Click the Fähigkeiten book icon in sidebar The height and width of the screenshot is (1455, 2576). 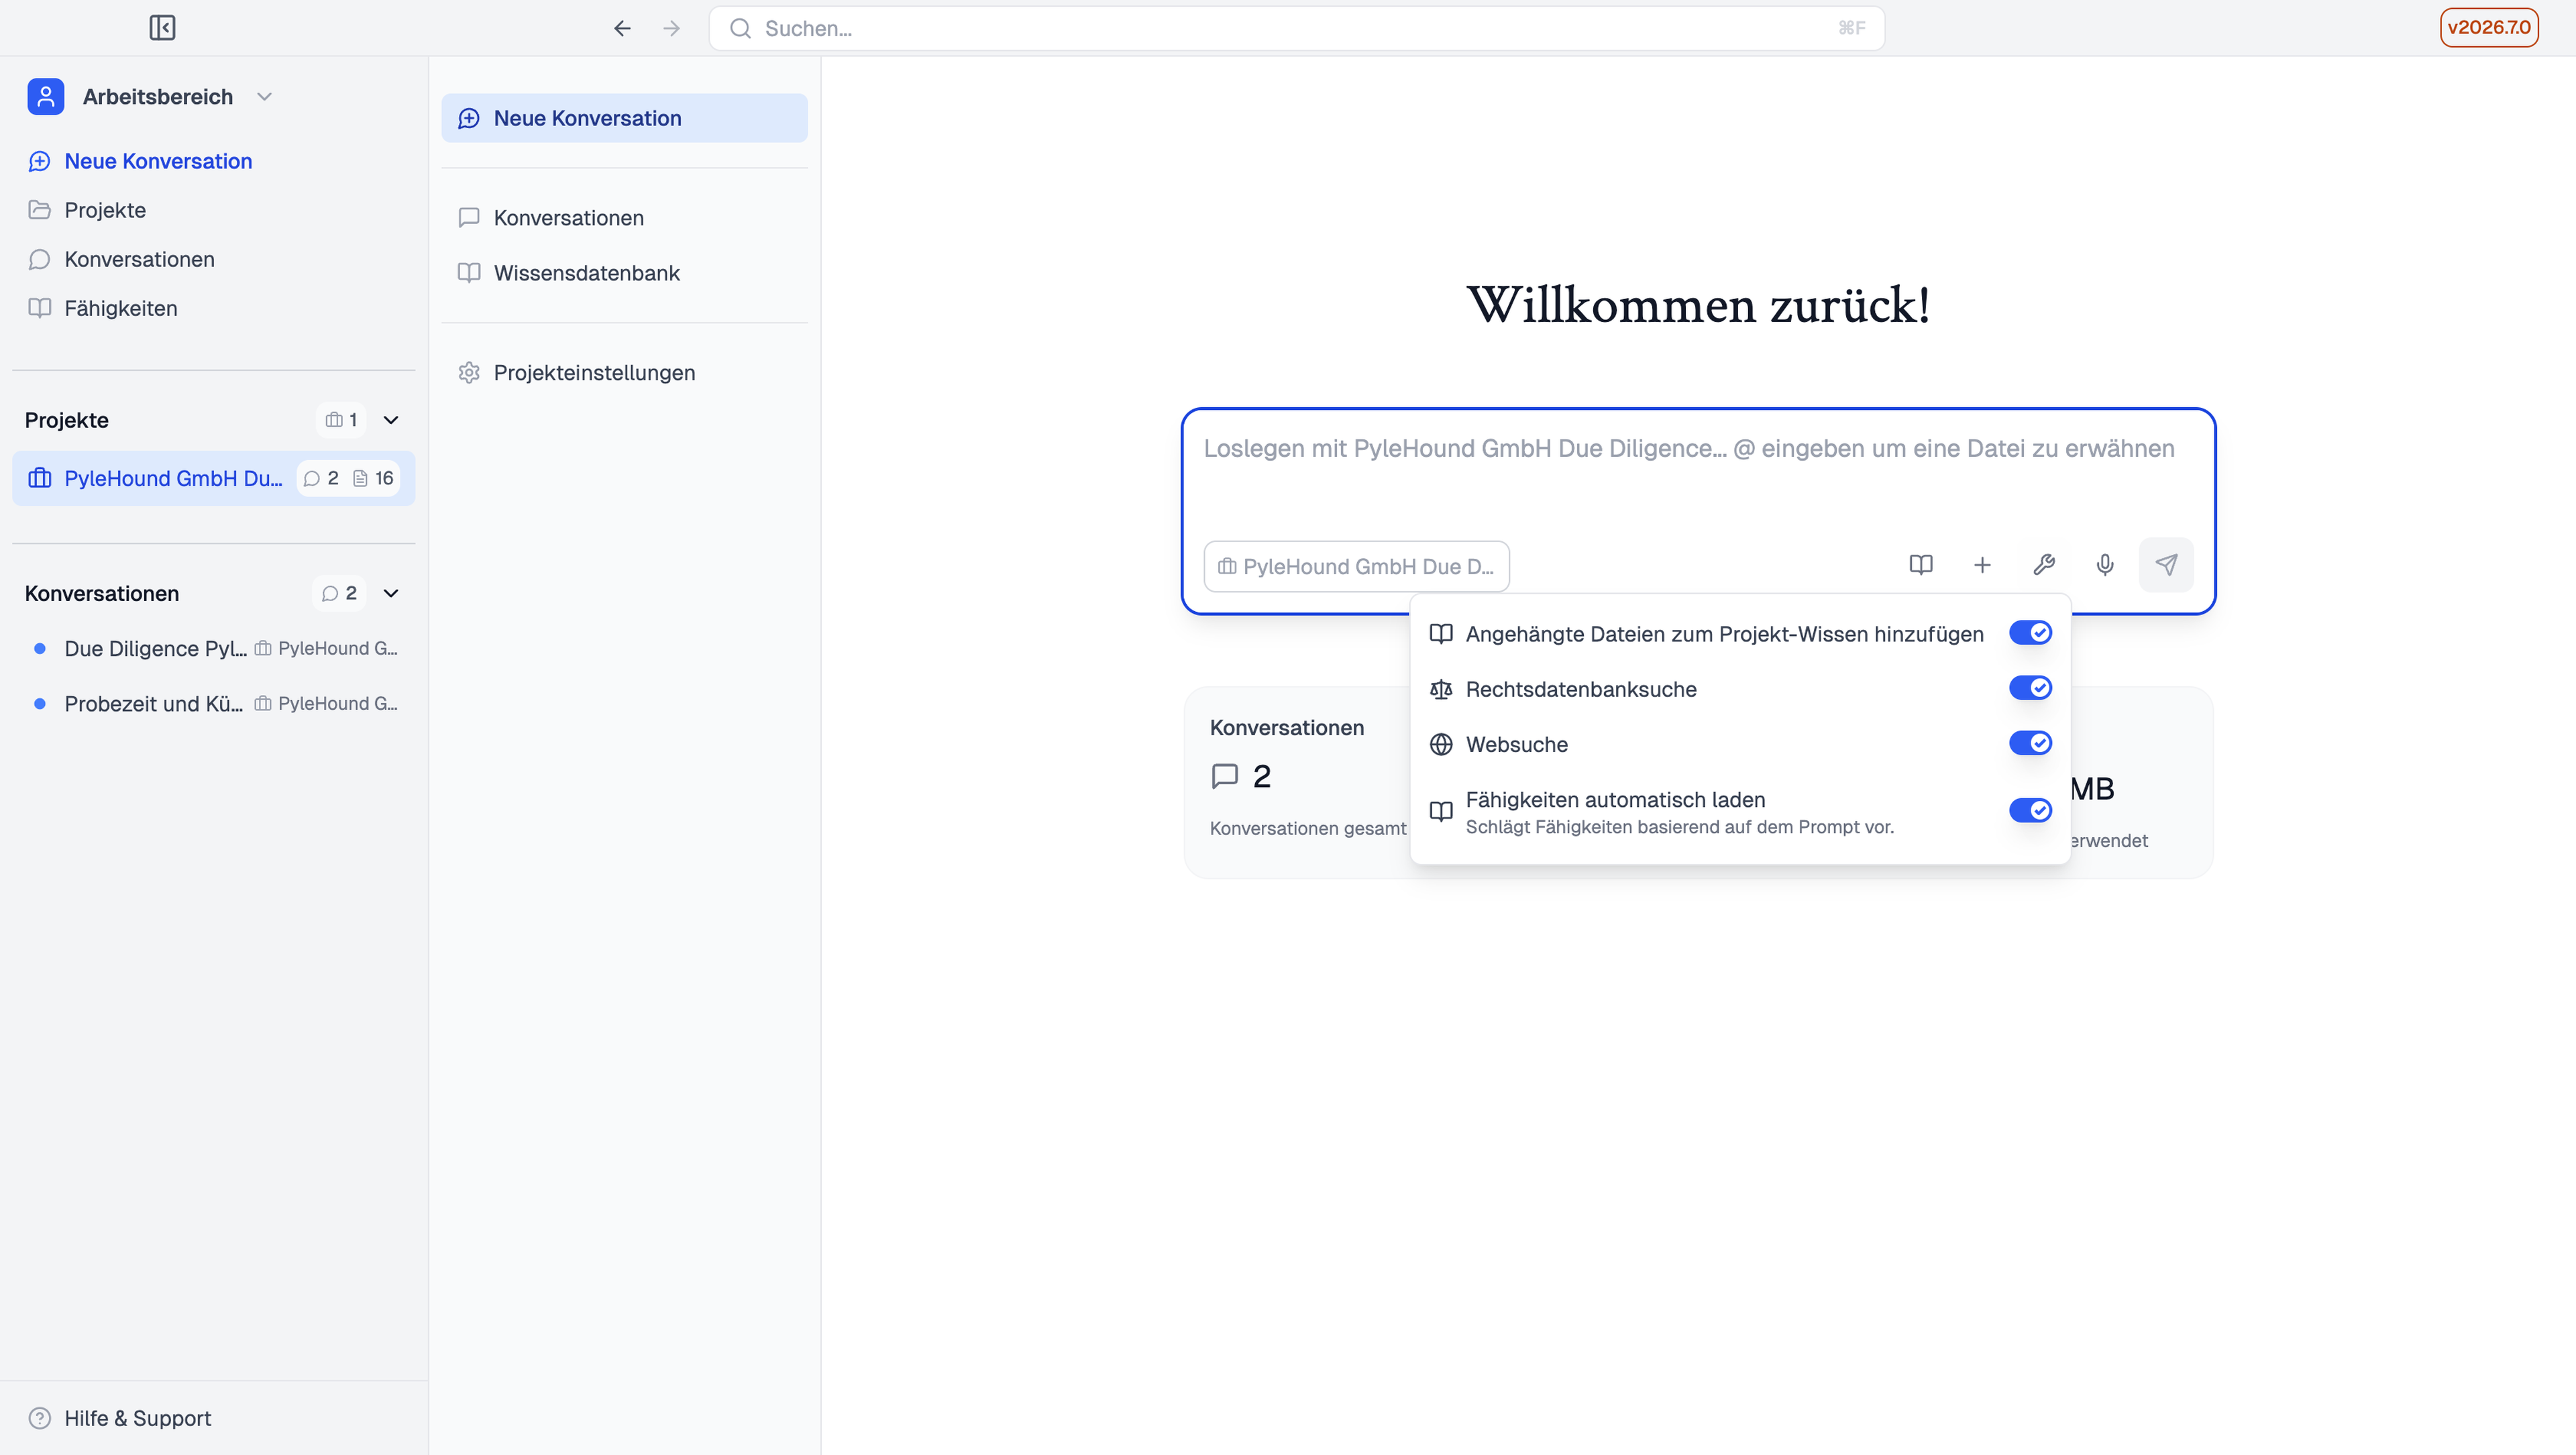pos(40,308)
